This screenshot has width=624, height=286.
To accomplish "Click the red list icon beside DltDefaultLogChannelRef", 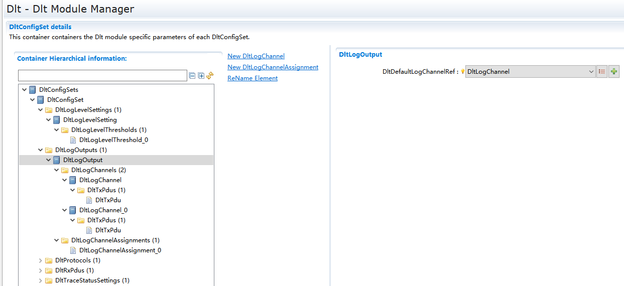I will (602, 72).
